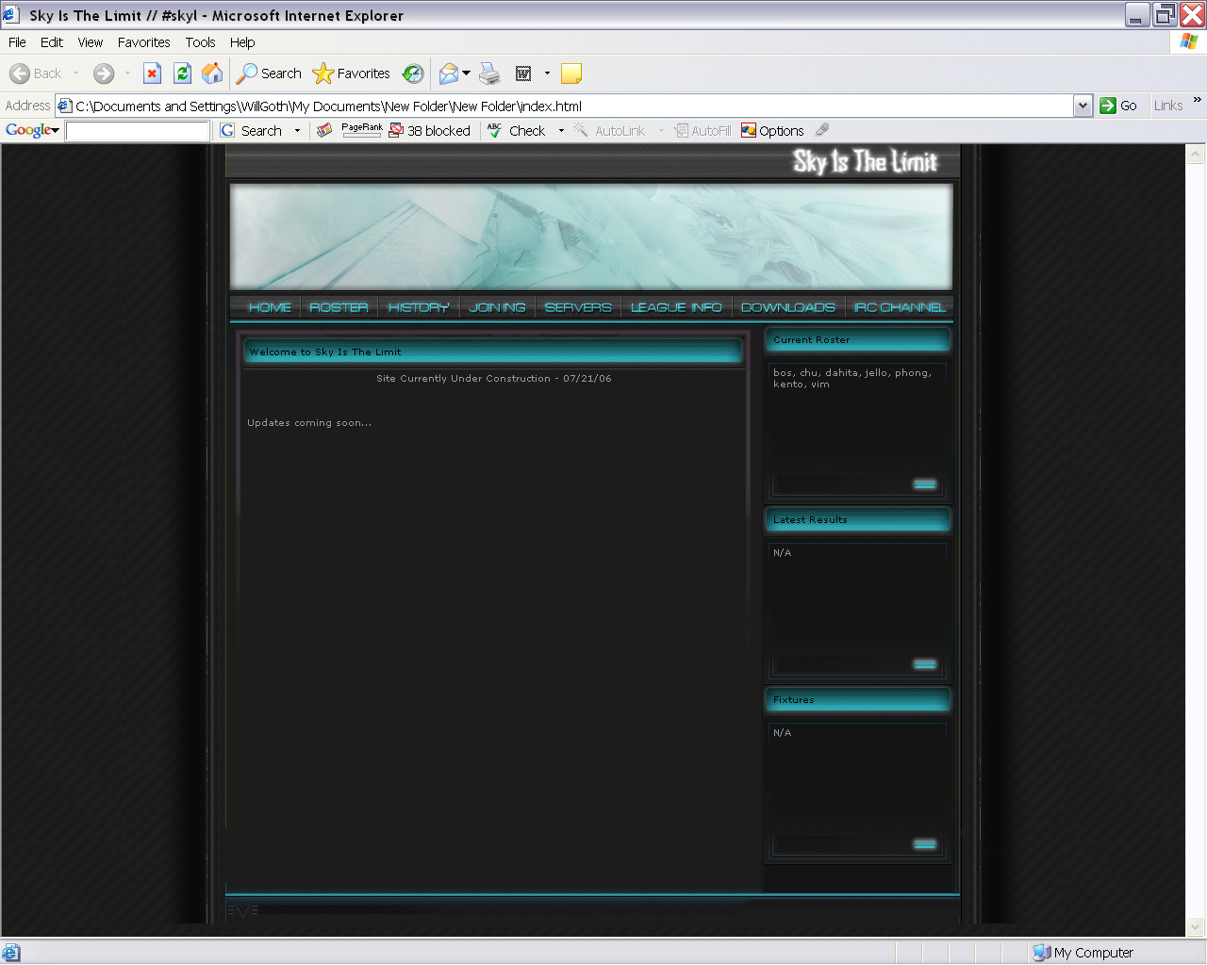Image resolution: width=1207 pixels, height=965 pixels.
Task: Click the "Updates coming soon..." text
Action: tap(309, 423)
